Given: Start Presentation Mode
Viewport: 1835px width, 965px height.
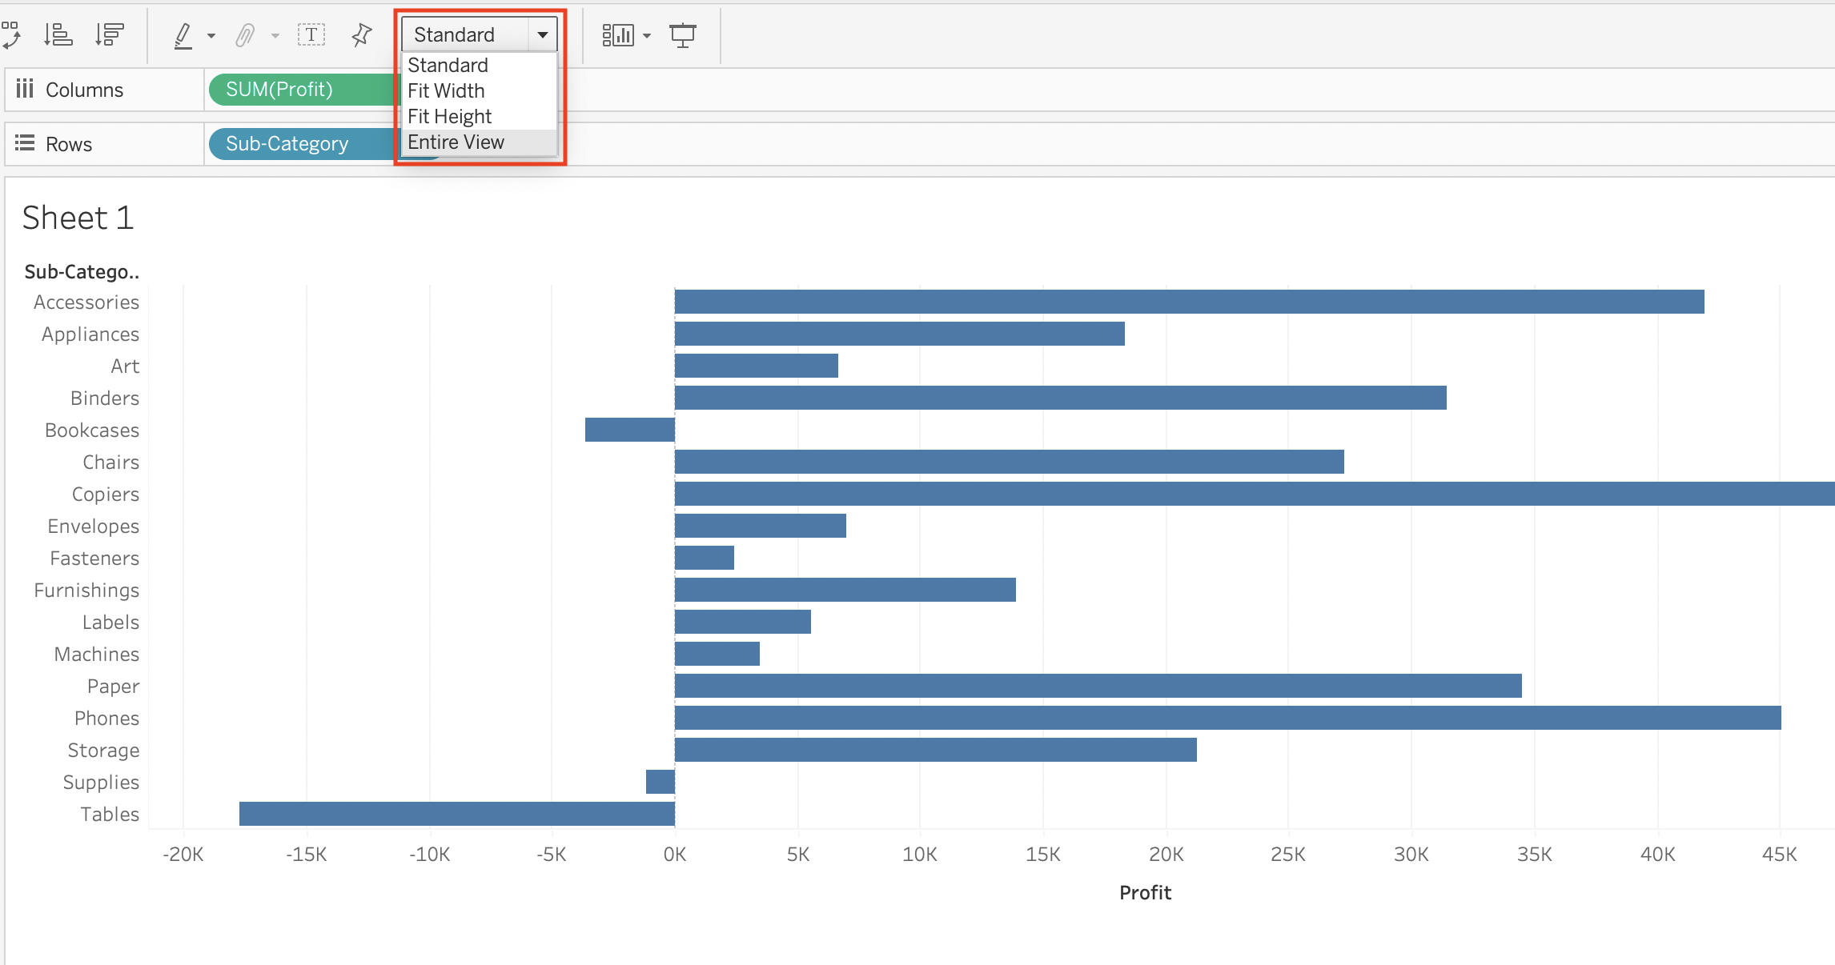Looking at the screenshot, I should pos(683,34).
